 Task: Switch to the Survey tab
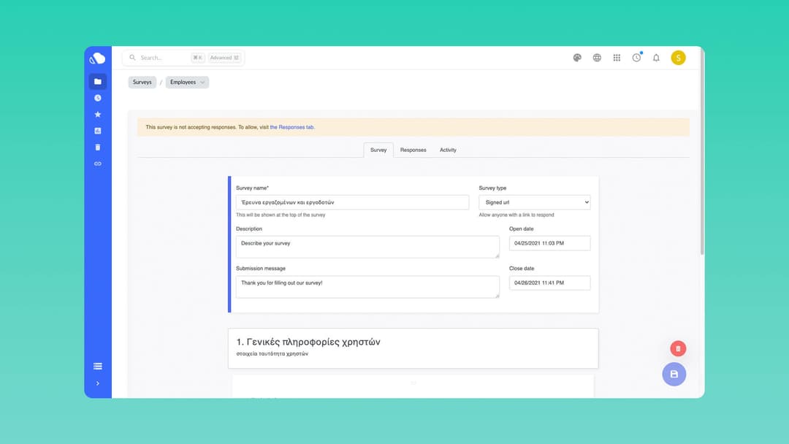tap(378, 150)
